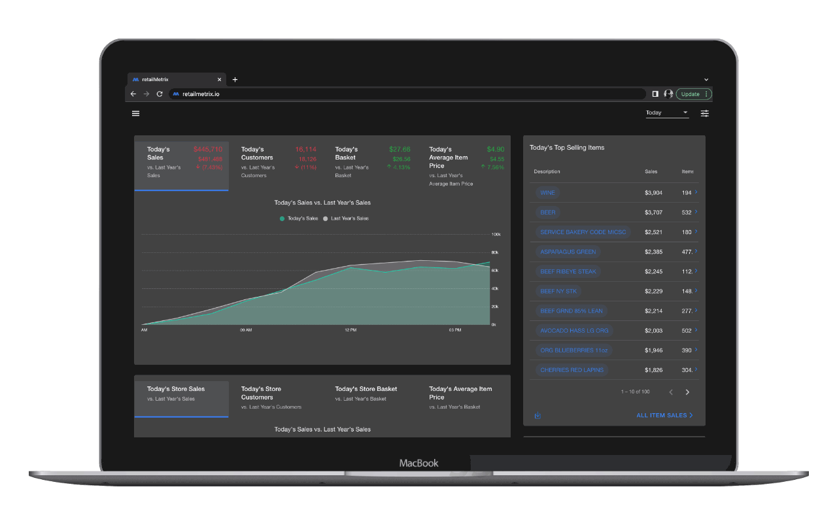The image size is (837, 523).
Task: Open the Today date range dropdown
Action: (667, 112)
